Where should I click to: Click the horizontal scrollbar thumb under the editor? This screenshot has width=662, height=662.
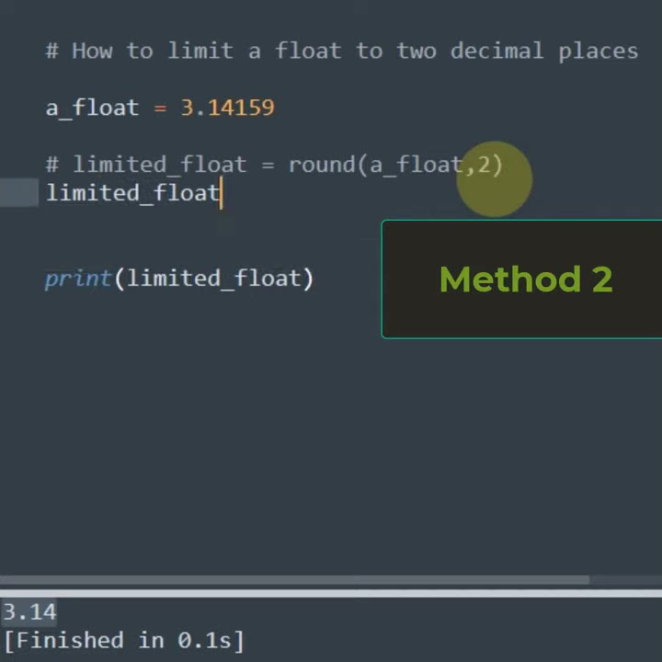[x=294, y=580]
